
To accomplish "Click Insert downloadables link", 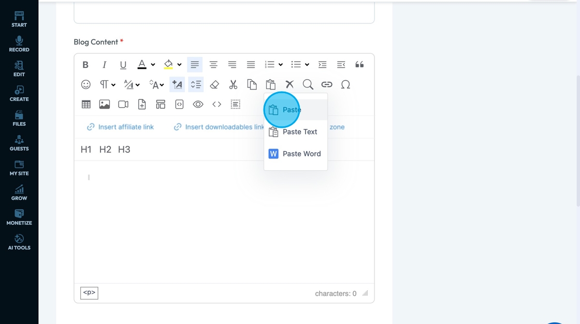I will (x=219, y=127).
